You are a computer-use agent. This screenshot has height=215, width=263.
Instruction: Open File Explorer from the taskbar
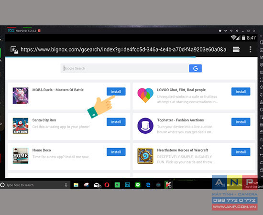(x=76, y=185)
